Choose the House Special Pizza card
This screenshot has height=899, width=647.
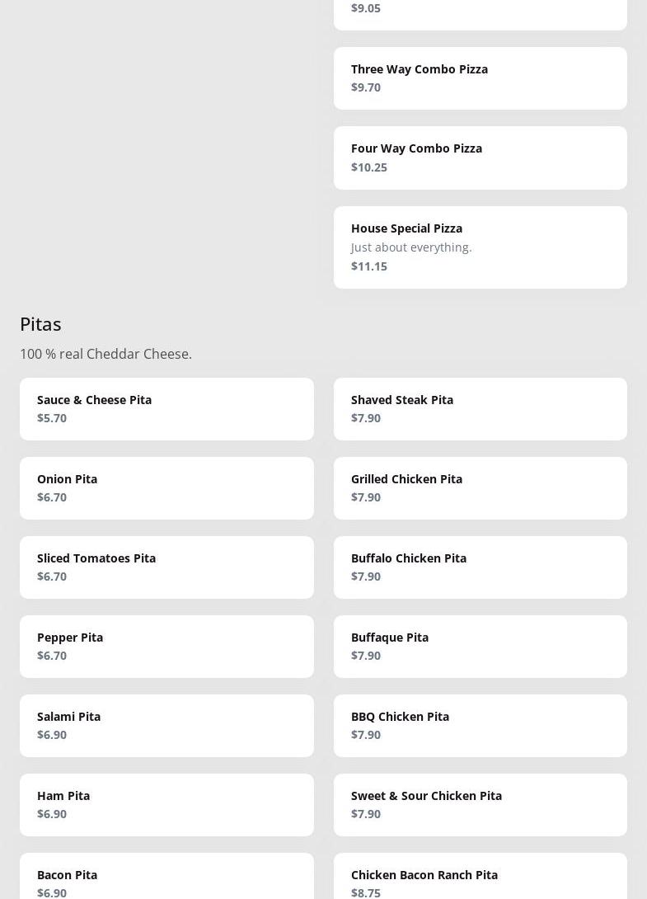(x=480, y=247)
